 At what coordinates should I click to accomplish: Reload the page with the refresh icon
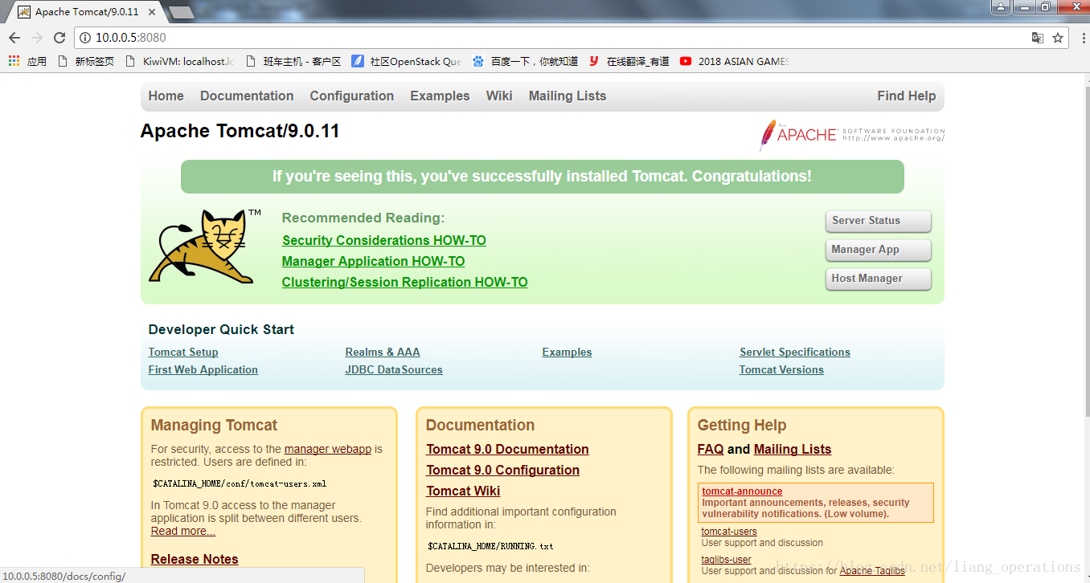click(59, 38)
